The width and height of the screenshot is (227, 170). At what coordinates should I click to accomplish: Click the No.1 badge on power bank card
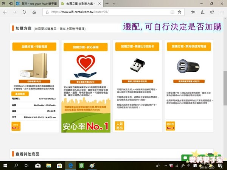[x=16, y=126]
